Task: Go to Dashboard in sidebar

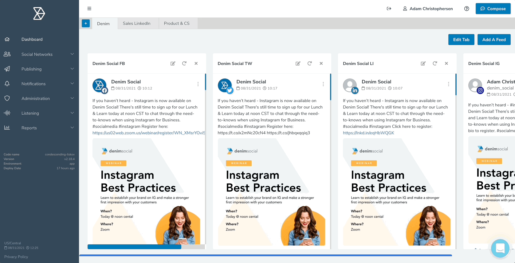Action: (x=32, y=39)
